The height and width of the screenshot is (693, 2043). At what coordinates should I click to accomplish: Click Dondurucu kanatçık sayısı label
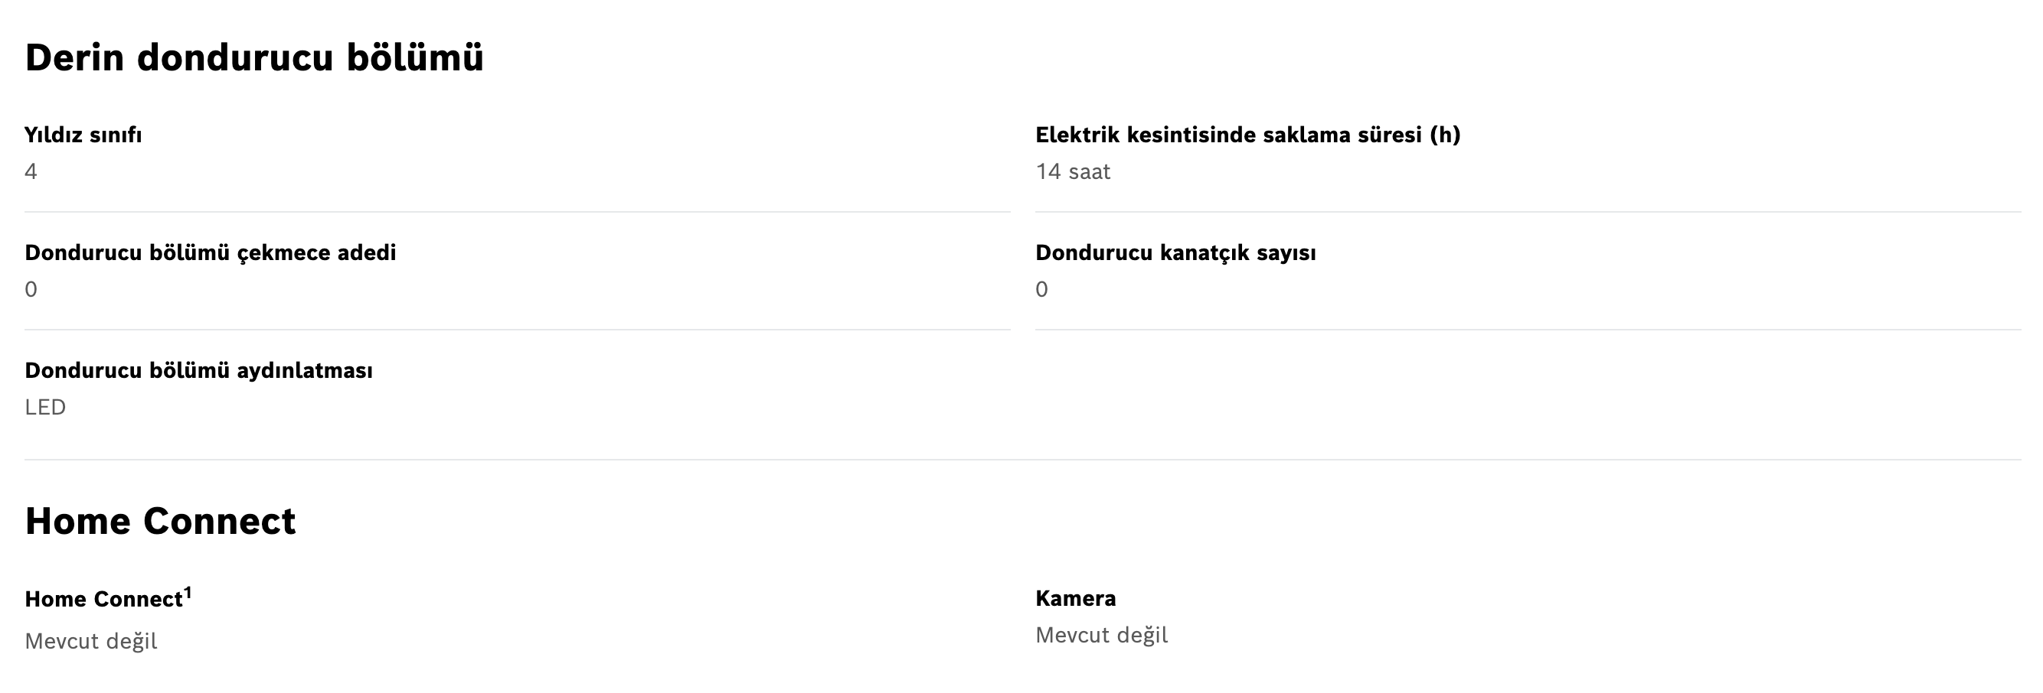[1175, 253]
